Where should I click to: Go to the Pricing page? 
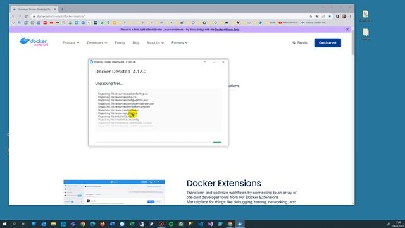pyautogui.click(x=120, y=42)
